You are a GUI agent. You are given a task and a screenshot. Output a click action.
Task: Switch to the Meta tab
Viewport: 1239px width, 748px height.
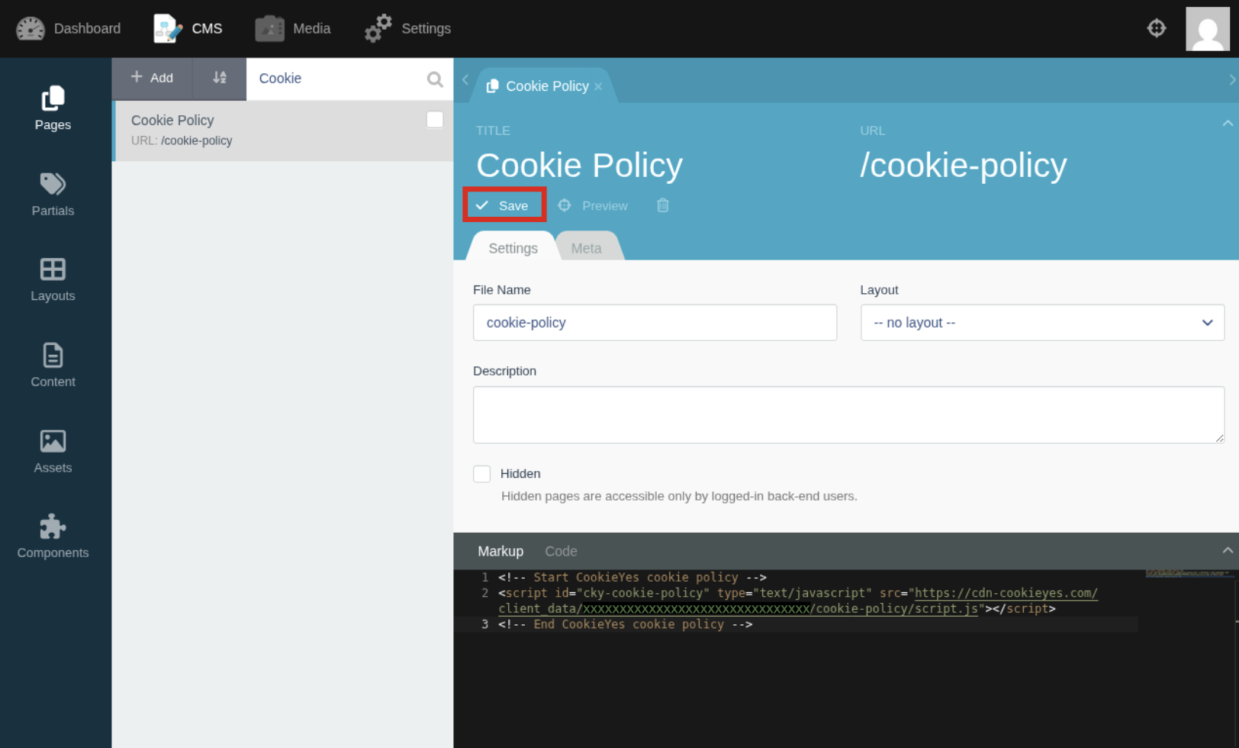[x=586, y=248]
